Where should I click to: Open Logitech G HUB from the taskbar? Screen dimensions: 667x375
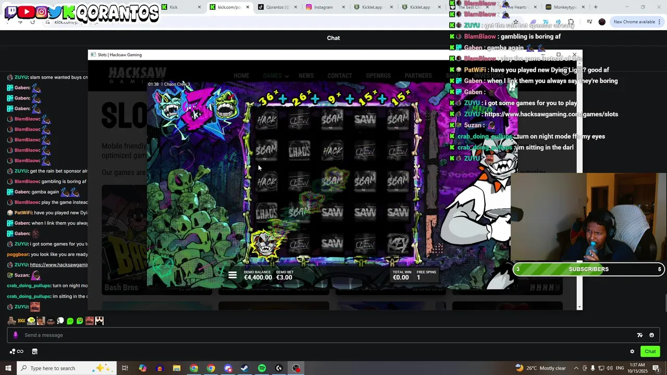279,368
